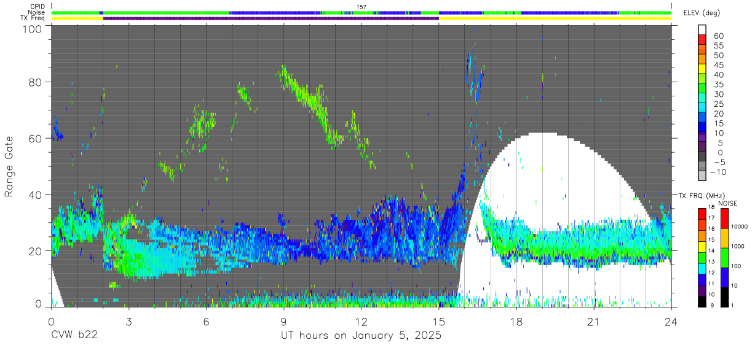Click the ELEV (deg) legend title
The width and height of the screenshot is (755, 348).
pyautogui.click(x=702, y=13)
